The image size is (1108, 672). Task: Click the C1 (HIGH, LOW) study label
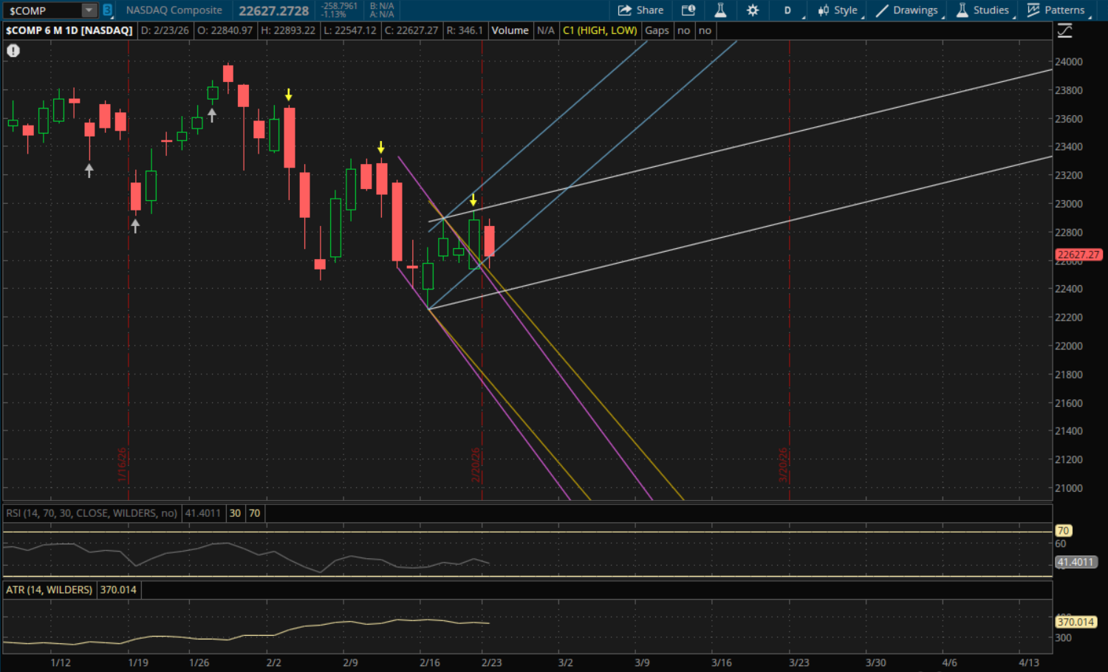(600, 30)
